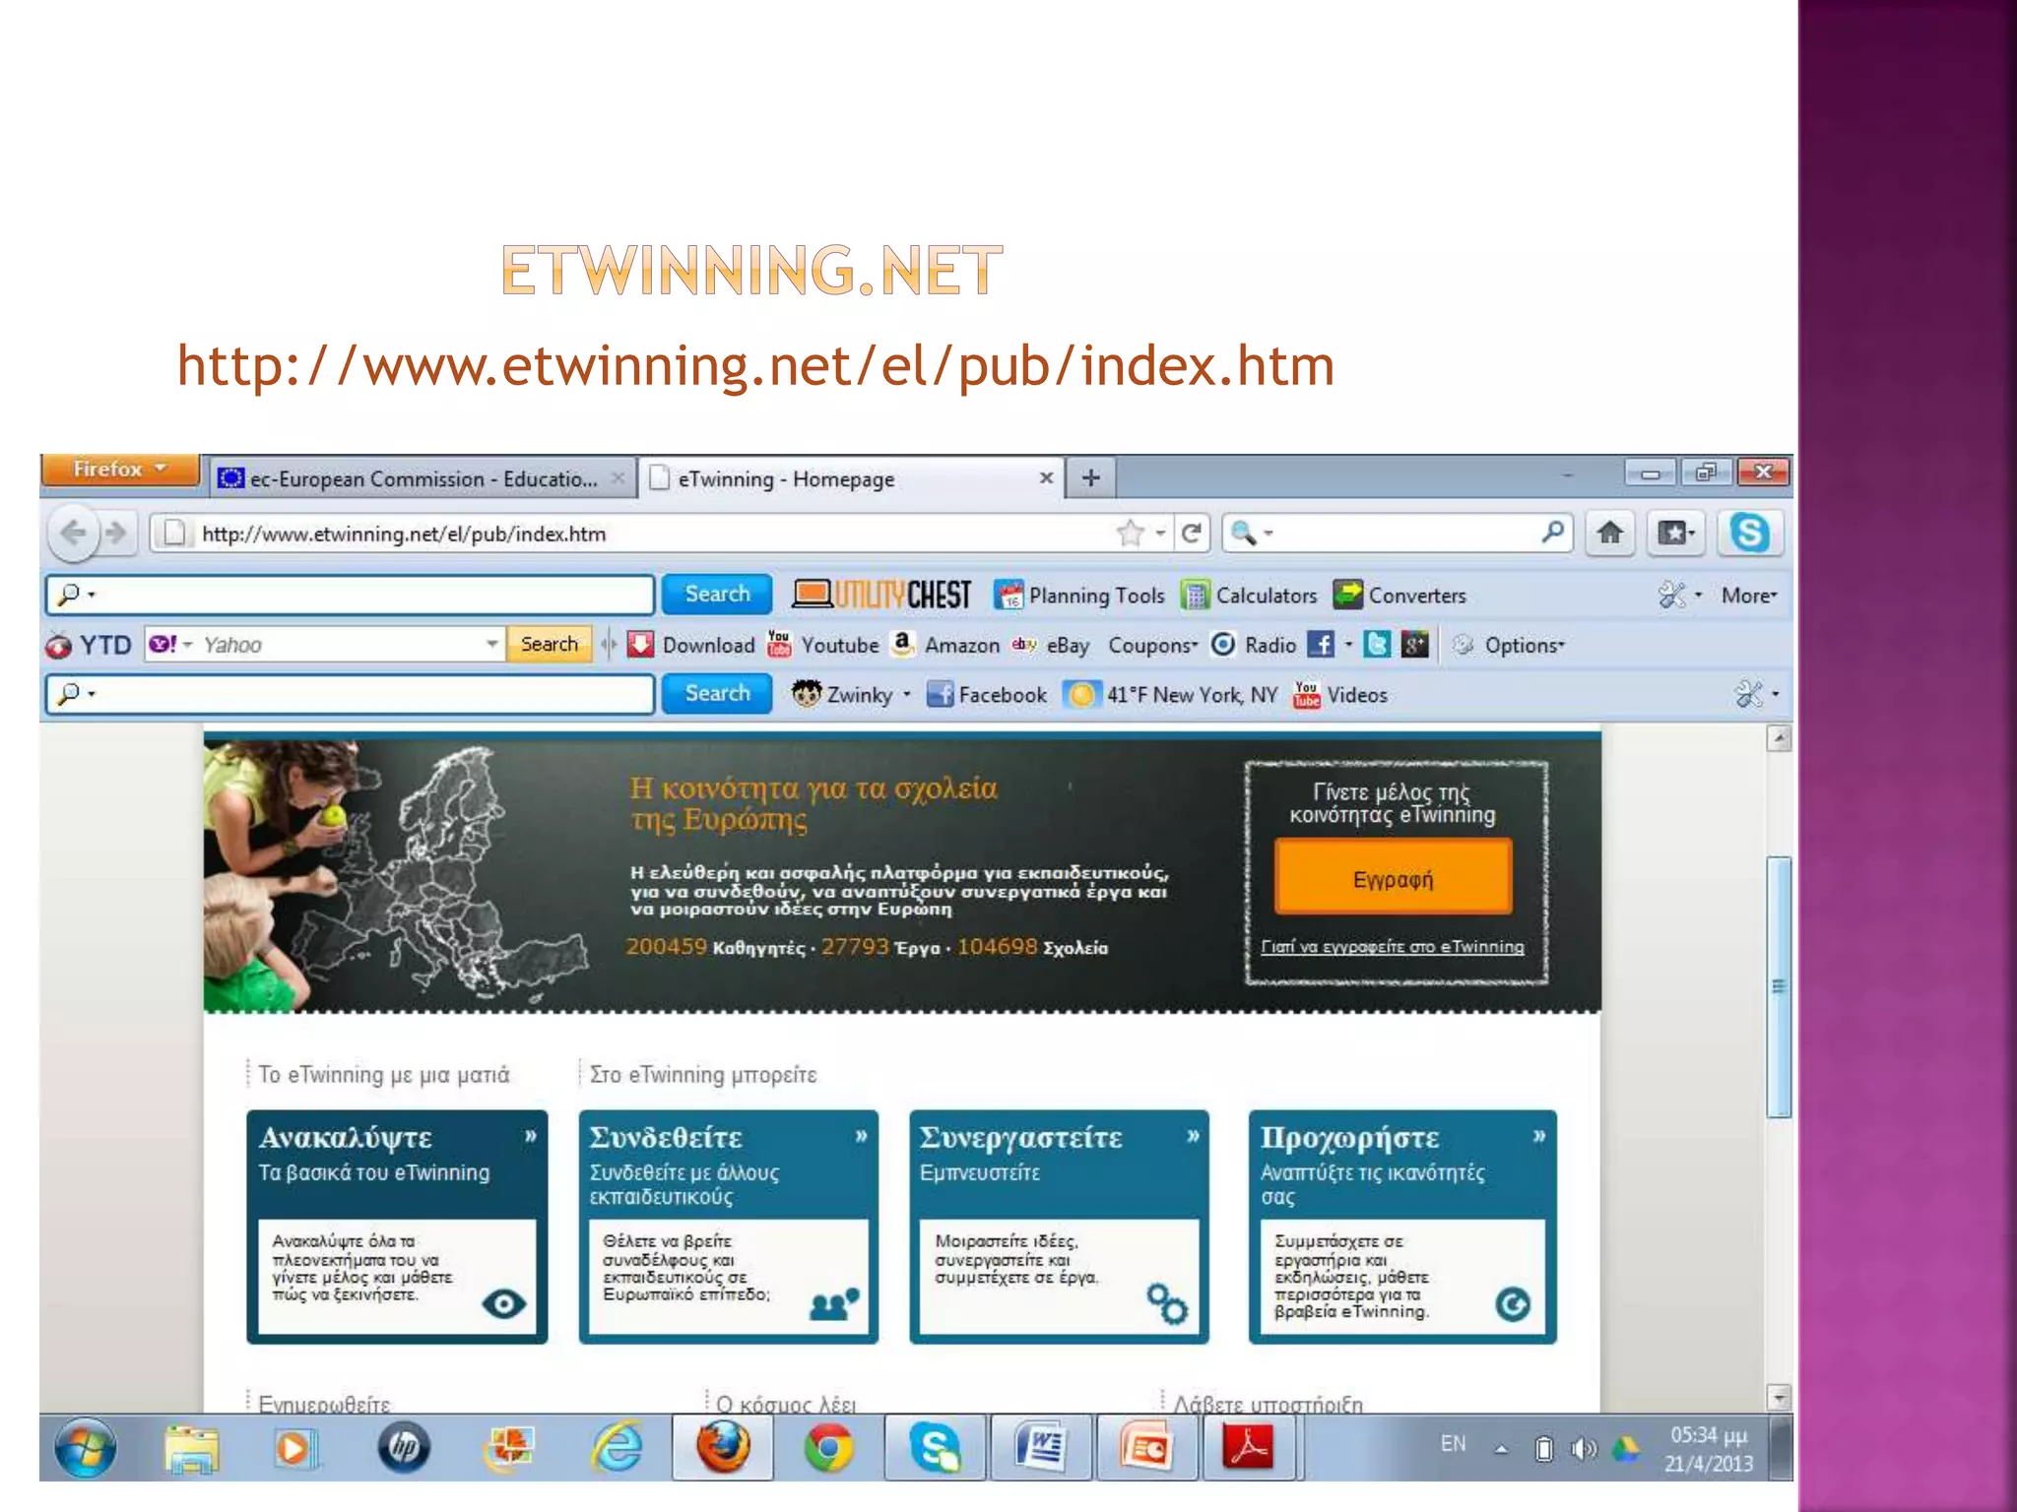Click the Radio toolbar button
Viewport: 2017px width, 1512px height.
coord(1254,645)
